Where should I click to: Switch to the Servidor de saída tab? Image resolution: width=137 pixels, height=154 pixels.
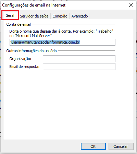click(x=34, y=16)
